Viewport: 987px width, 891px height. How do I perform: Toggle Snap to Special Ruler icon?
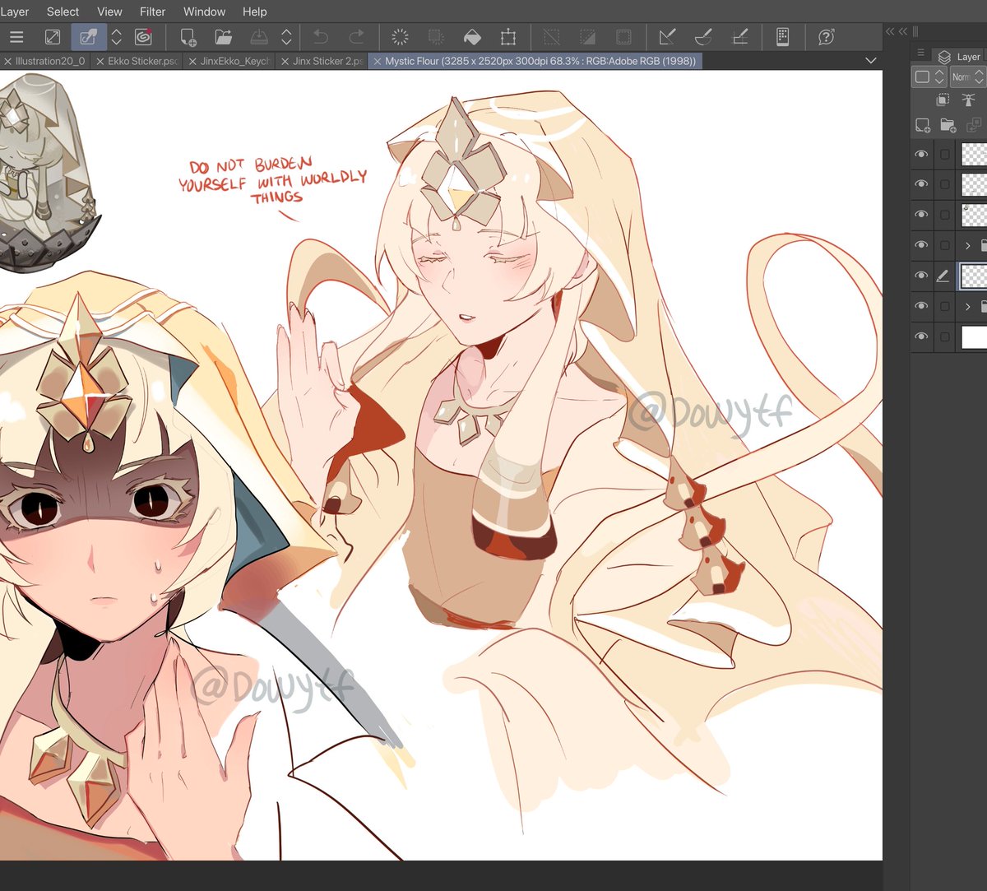pos(703,37)
